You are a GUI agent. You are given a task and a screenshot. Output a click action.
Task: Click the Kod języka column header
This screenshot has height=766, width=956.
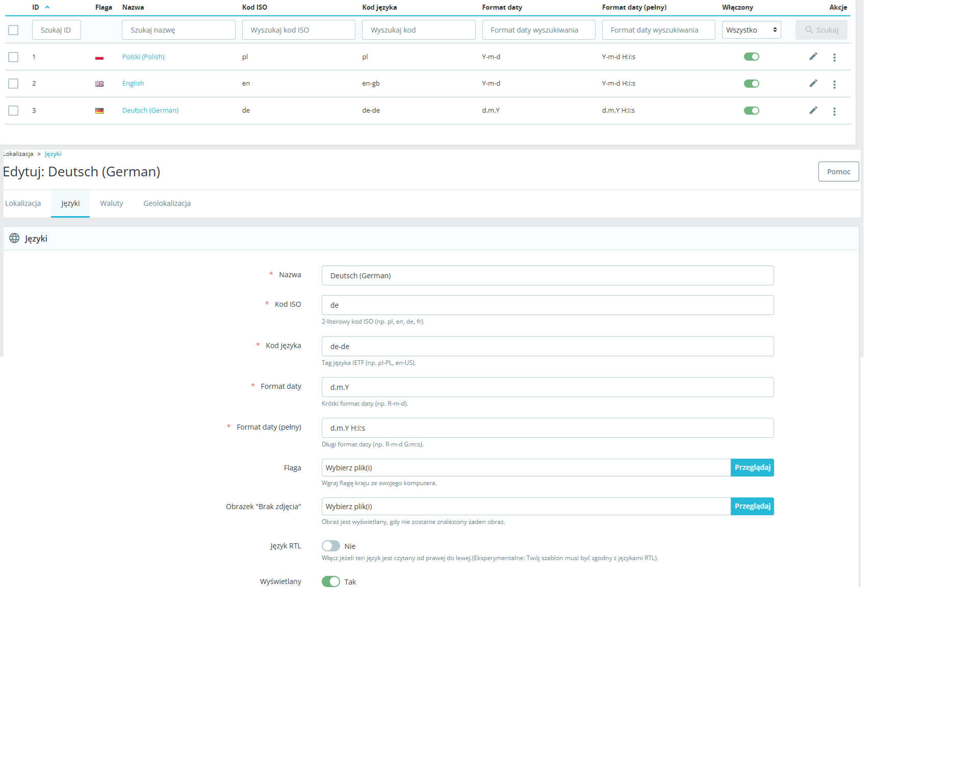click(379, 7)
